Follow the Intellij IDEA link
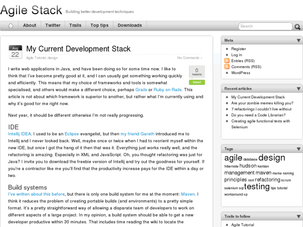This screenshot has height=227, width=303. coord(20,134)
